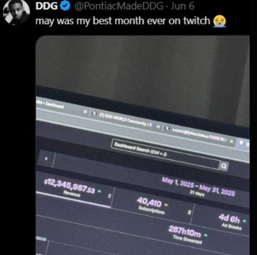Click the blue verified badge

pyautogui.click(x=65, y=6)
